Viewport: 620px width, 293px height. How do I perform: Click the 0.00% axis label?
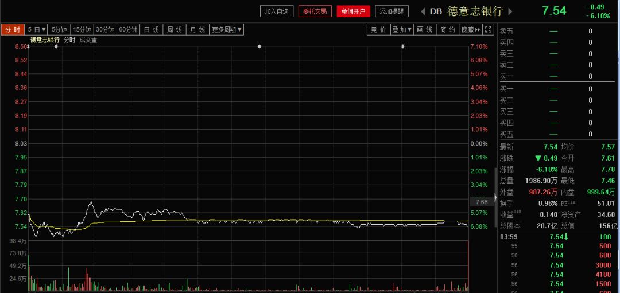479,143
